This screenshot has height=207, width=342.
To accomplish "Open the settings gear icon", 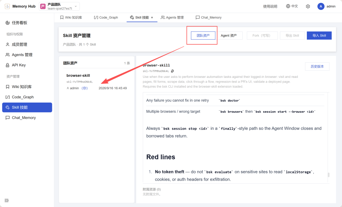I will tap(308, 6).
